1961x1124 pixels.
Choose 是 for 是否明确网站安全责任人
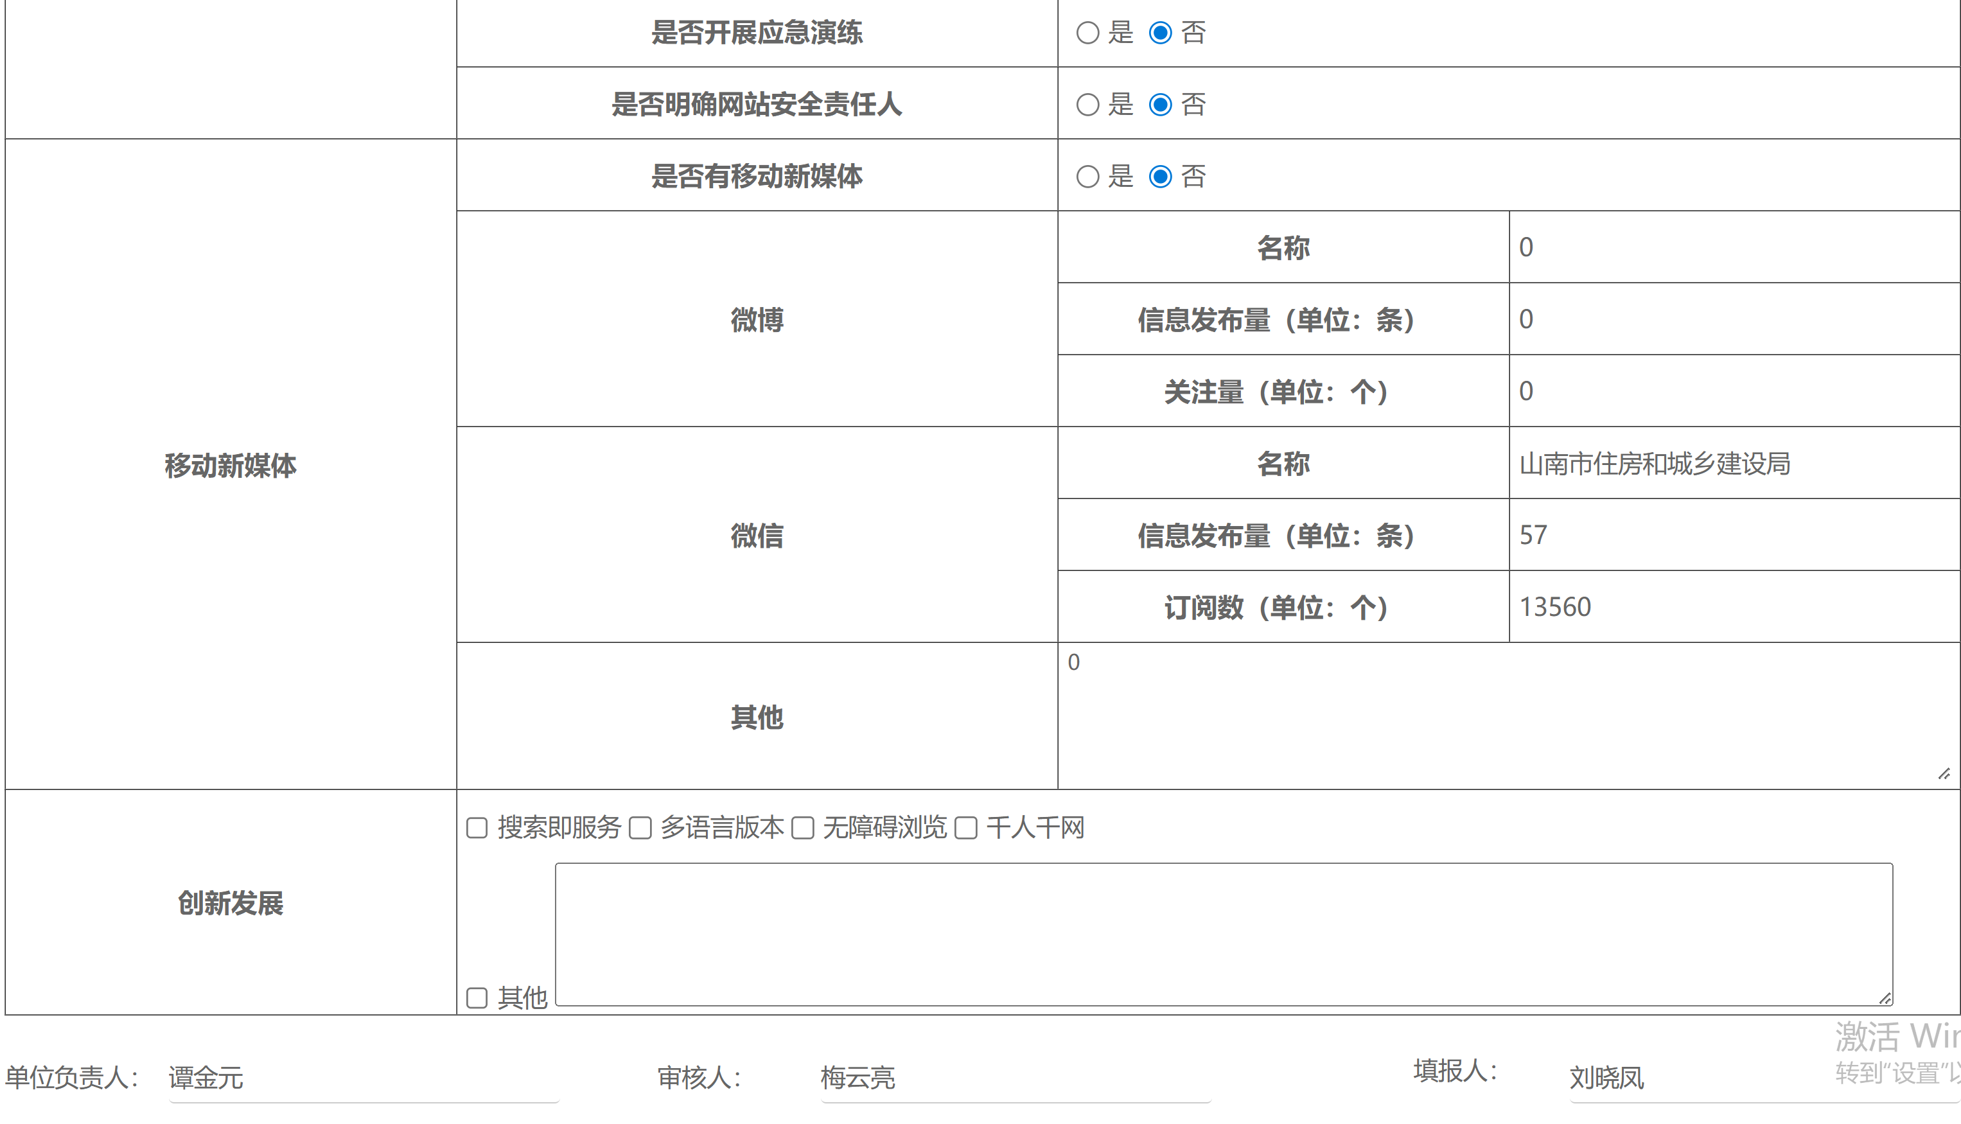1087,104
